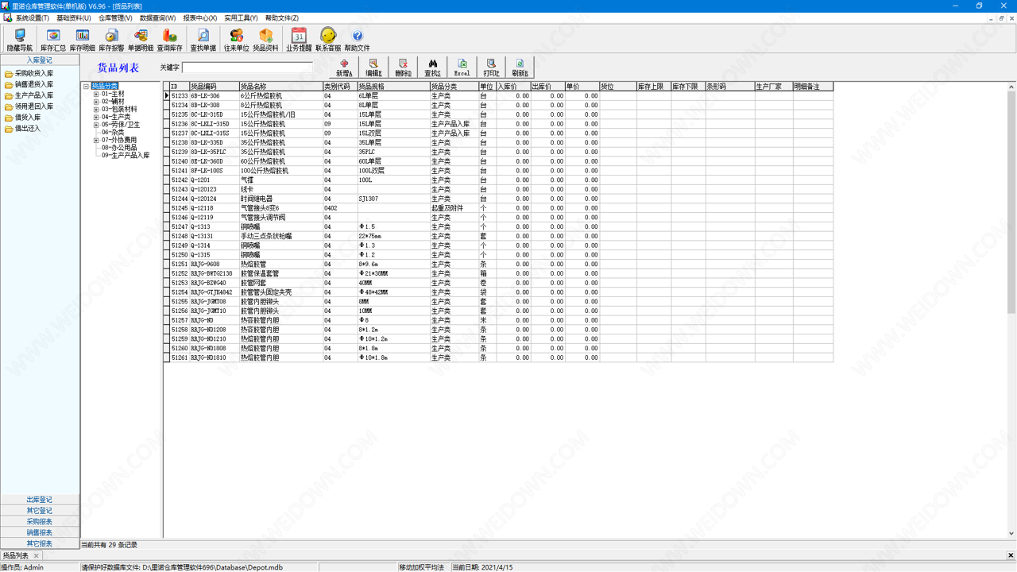Click the 关键字 search input field

(247, 68)
